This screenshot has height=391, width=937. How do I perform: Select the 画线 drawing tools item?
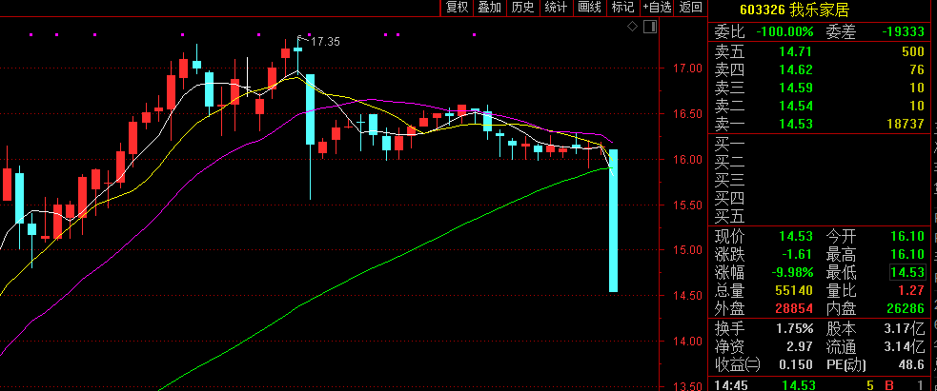tap(589, 8)
